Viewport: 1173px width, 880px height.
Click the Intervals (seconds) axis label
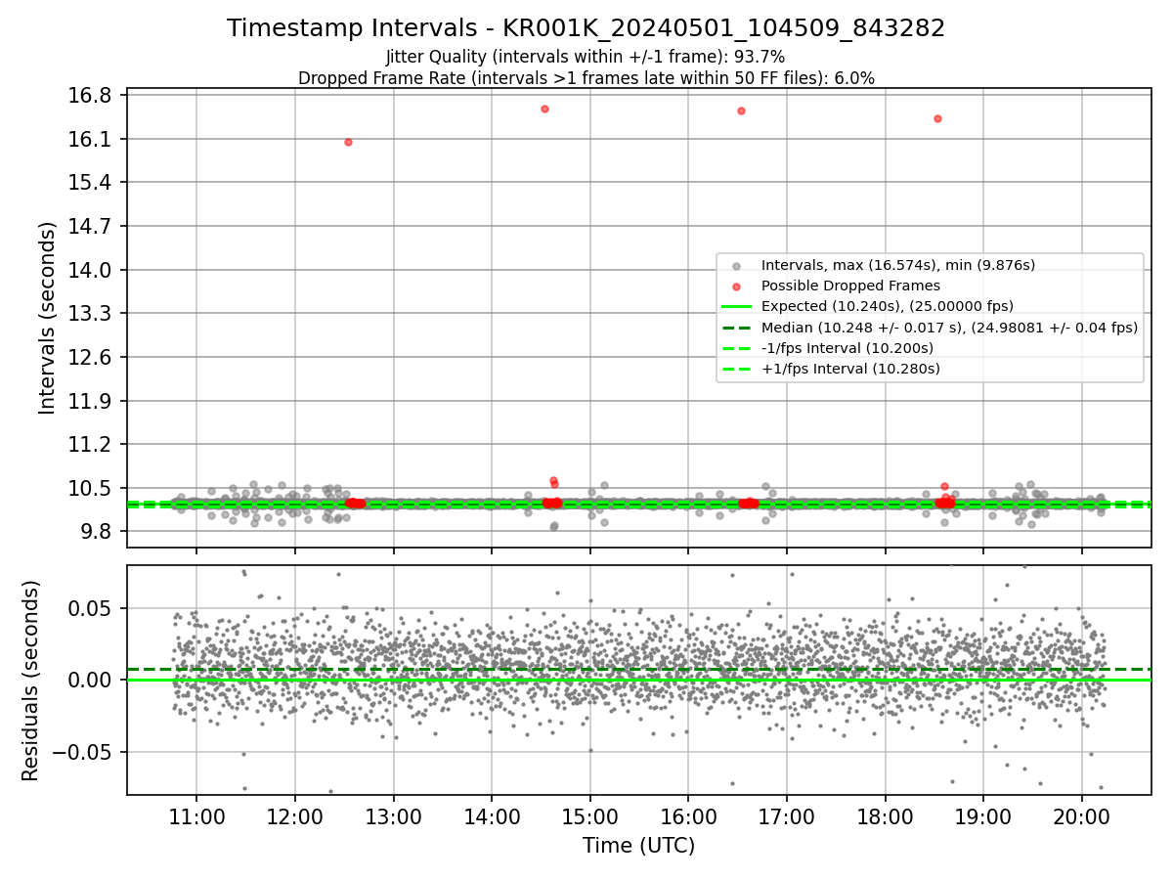coord(47,318)
